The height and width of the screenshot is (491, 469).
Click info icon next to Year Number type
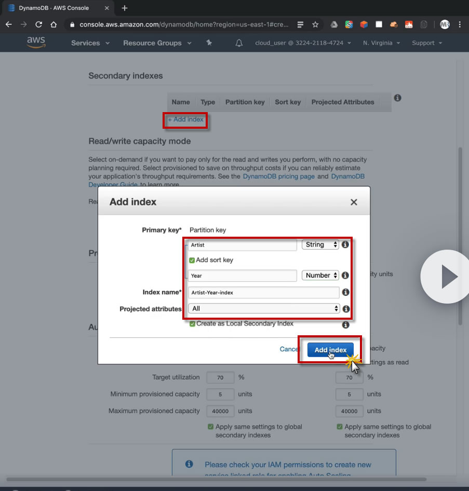345,275
